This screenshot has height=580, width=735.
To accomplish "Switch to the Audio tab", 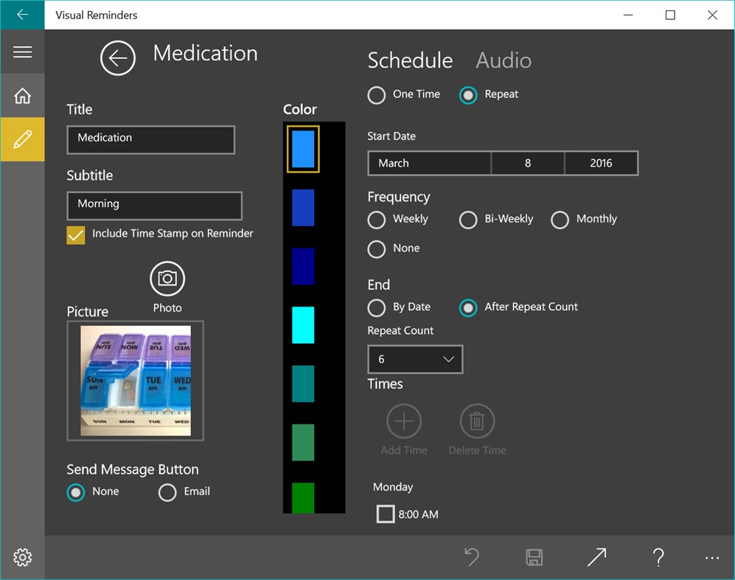I will pos(503,60).
